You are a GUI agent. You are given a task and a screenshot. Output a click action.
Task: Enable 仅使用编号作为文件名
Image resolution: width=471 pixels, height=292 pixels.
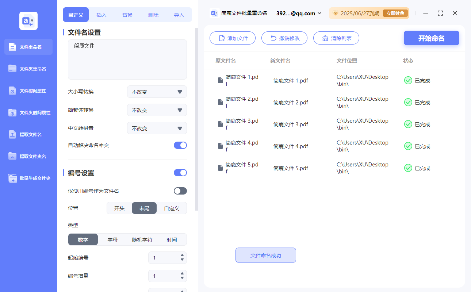pyautogui.click(x=180, y=191)
